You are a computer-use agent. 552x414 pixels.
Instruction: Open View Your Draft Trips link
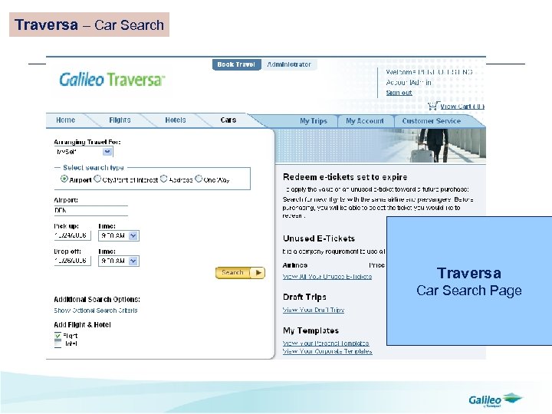click(x=314, y=310)
